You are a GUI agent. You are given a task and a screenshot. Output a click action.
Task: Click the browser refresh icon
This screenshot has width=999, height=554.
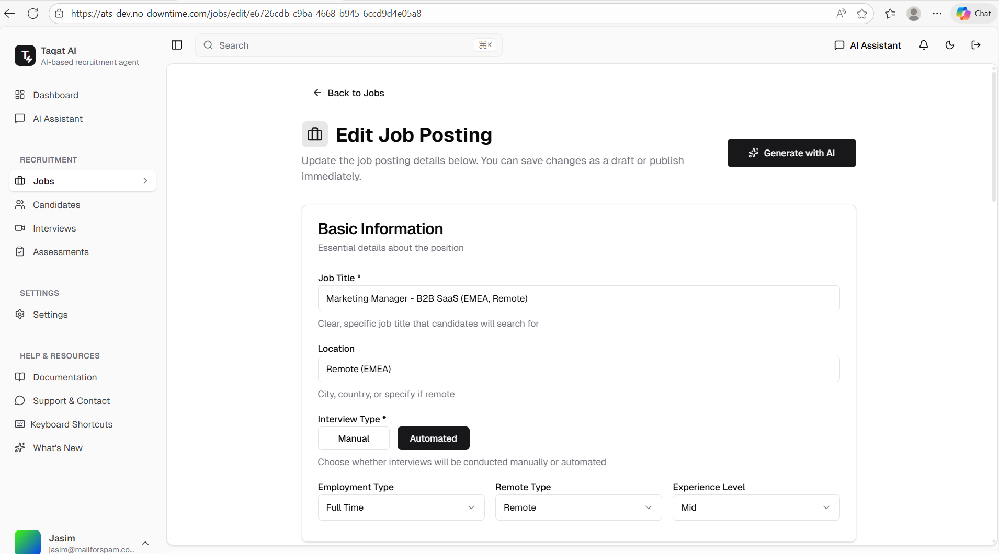pos(33,14)
